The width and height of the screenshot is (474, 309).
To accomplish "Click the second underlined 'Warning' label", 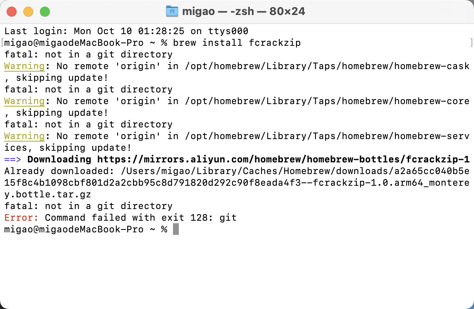I will (25, 101).
